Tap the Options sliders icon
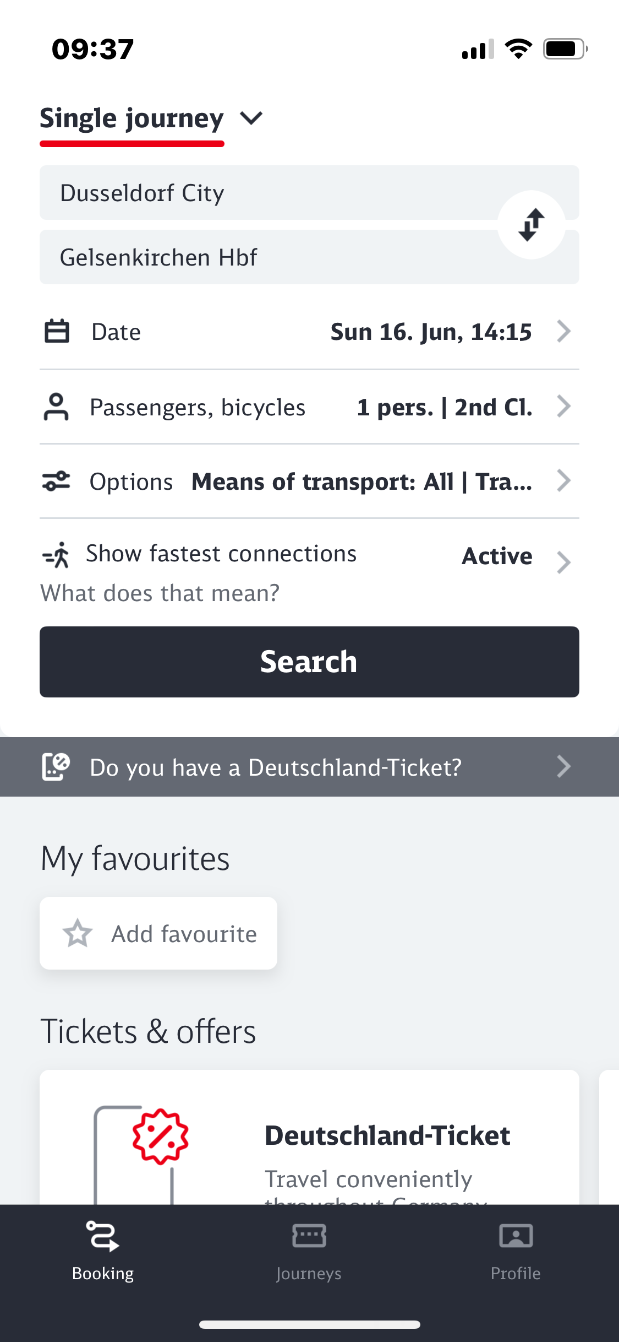The height and width of the screenshot is (1342, 619). 56,481
